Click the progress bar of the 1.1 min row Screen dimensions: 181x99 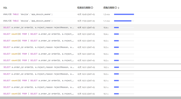click(124, 21)
